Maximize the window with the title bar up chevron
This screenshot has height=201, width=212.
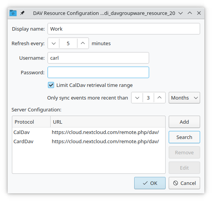click(x=190, y=13)
